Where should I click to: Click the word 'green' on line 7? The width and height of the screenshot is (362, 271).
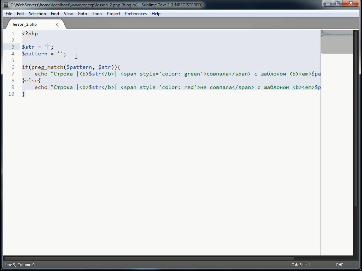[x=192, y=74]
